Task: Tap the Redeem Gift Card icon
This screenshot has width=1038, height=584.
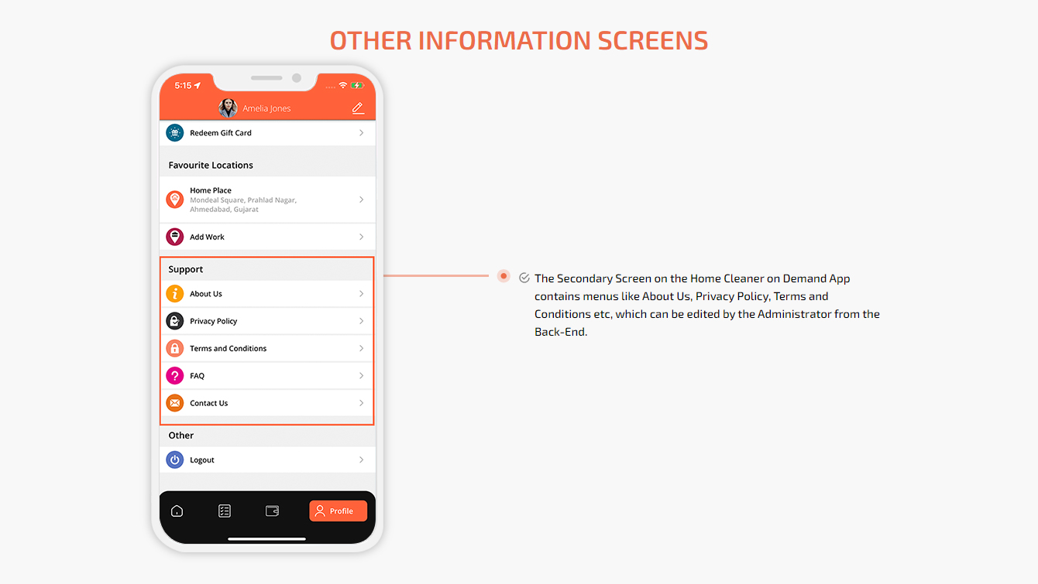Action: click(x=175, y=133)
